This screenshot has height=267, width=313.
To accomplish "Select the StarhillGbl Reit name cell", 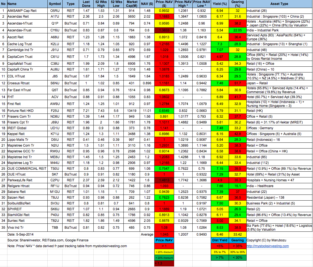I will tap(27, 215).
